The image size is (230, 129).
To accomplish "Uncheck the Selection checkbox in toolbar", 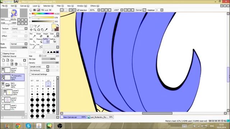I will click(x=78, y=10).
